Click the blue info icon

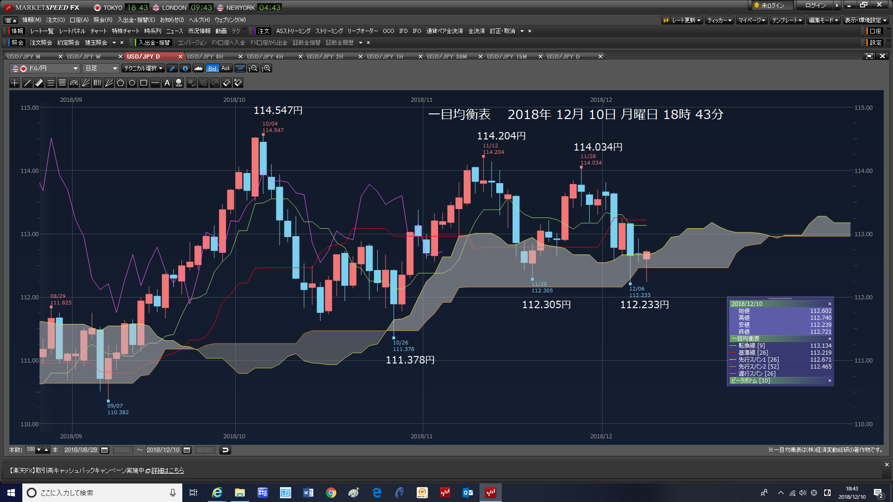point(185,68)
